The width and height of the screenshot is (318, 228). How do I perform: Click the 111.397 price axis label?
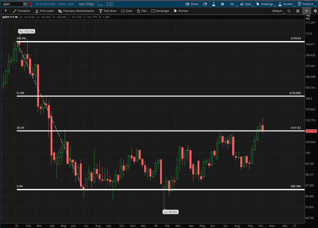pos(310,23)
